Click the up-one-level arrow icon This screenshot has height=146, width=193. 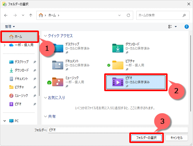point(30,15)
